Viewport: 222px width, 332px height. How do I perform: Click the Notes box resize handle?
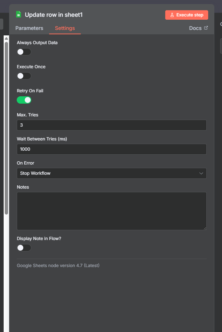point(205,228)
